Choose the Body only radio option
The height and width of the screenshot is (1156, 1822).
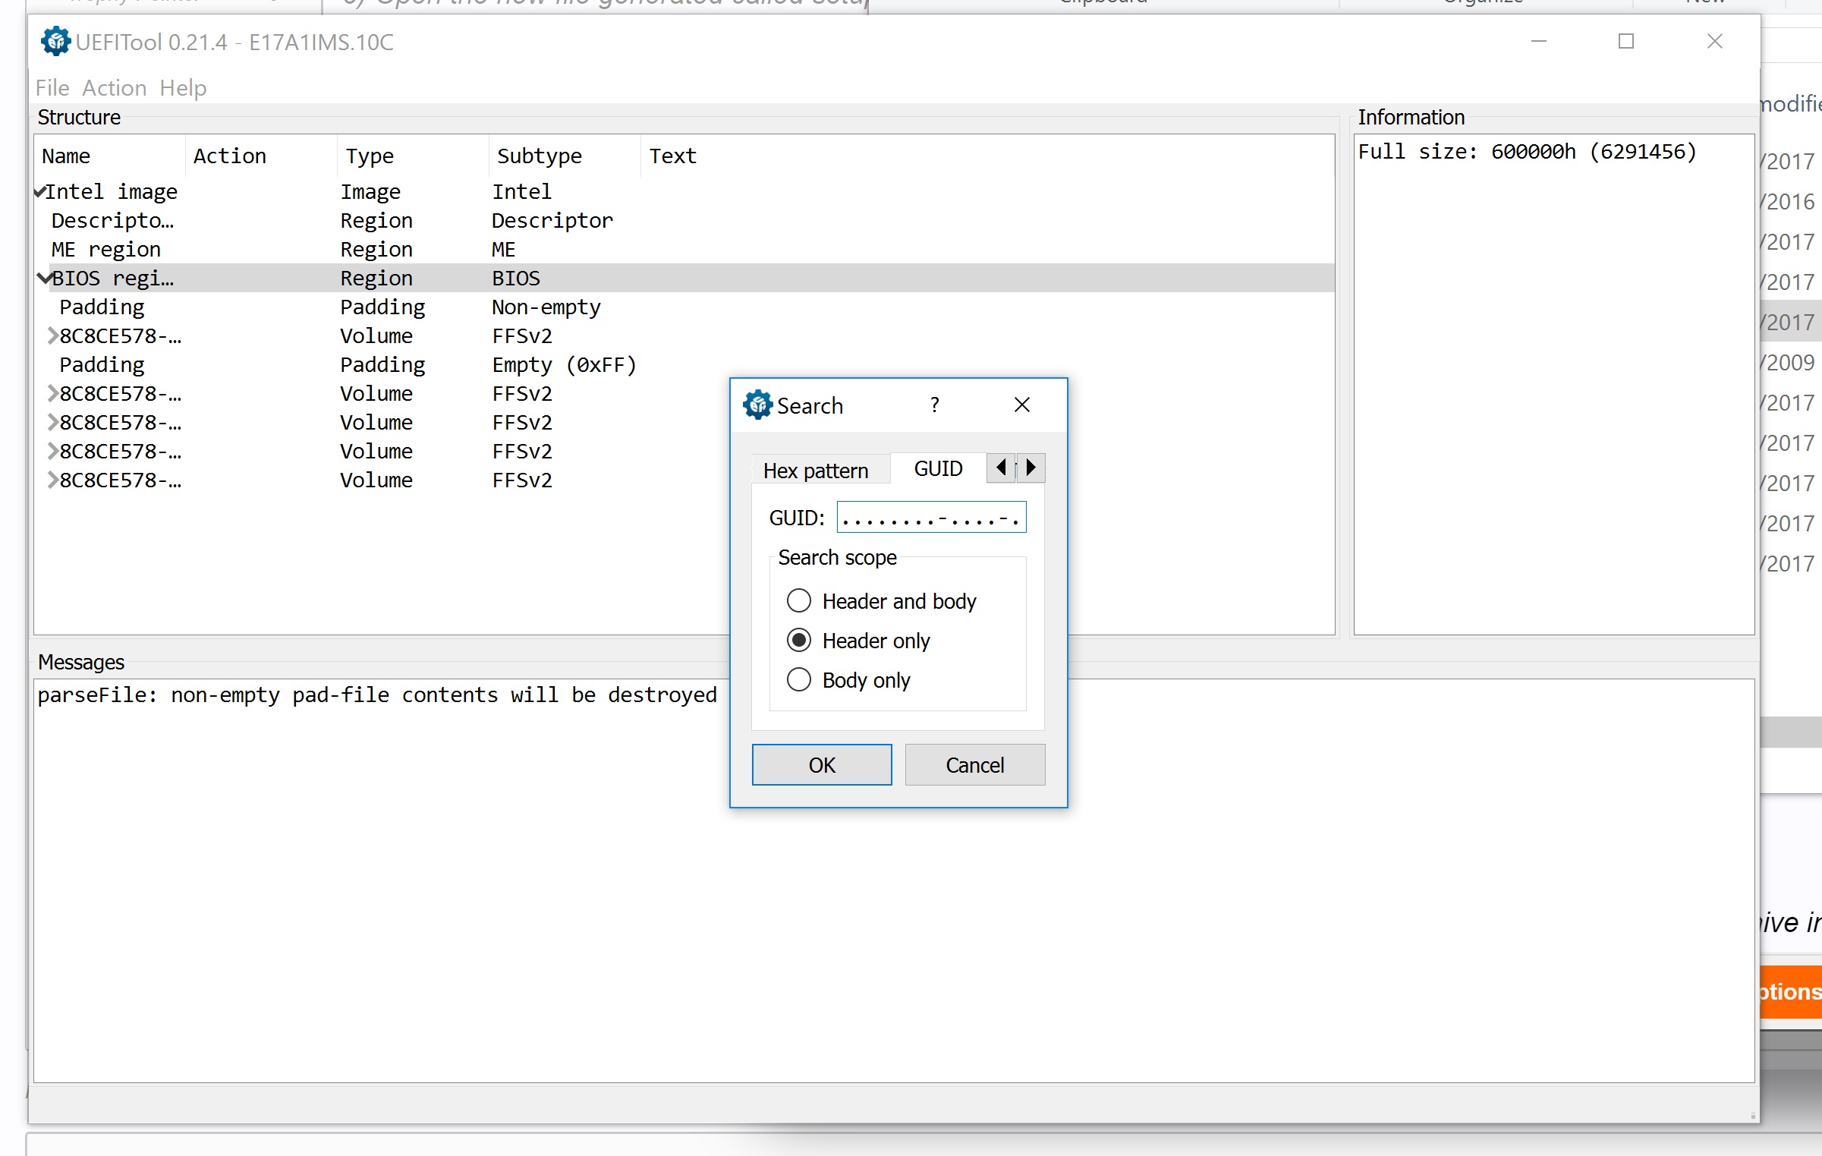point(799,680)
